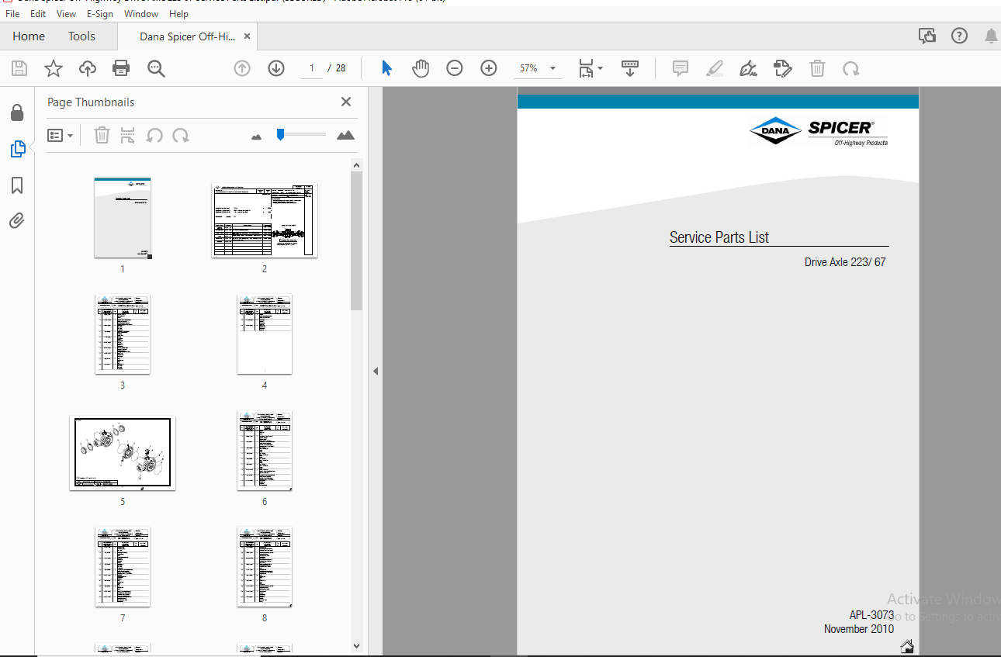Rotate pages counterclockwise in the thumbnails panel
1001x657 pixels.
pyautogui.click(x=154, y=136)
